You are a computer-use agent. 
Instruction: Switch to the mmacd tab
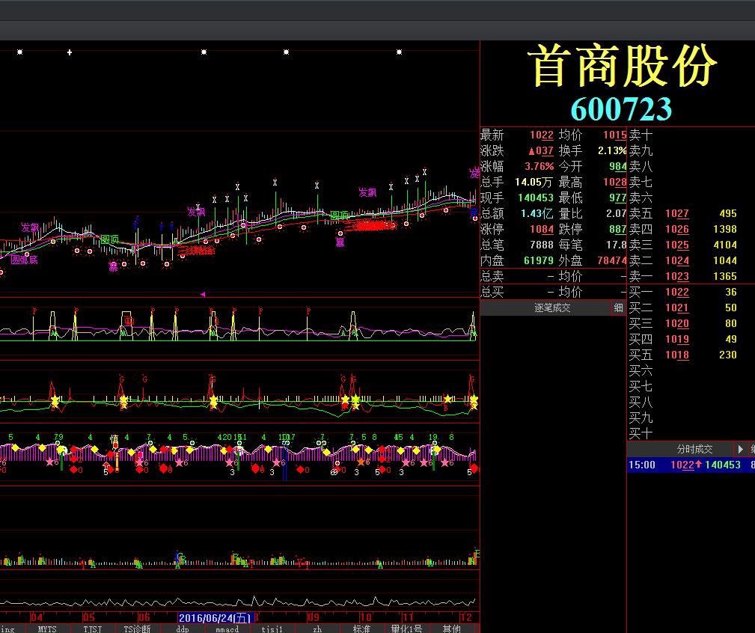tap(227, 629)
